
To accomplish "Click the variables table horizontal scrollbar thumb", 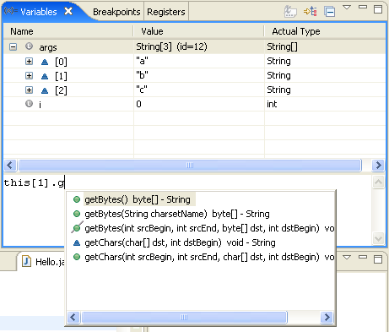I will tap(190, 166).
